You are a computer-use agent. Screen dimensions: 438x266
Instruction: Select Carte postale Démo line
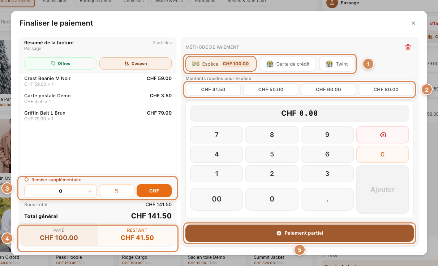98,98
